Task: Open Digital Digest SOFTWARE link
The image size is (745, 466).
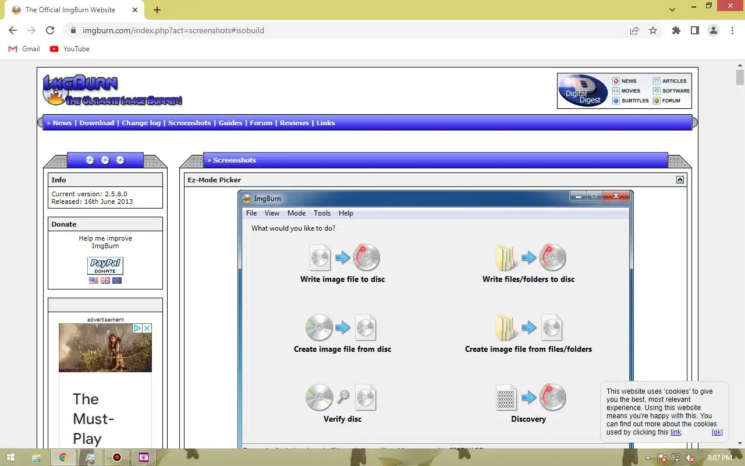Action: coord(672,91)
